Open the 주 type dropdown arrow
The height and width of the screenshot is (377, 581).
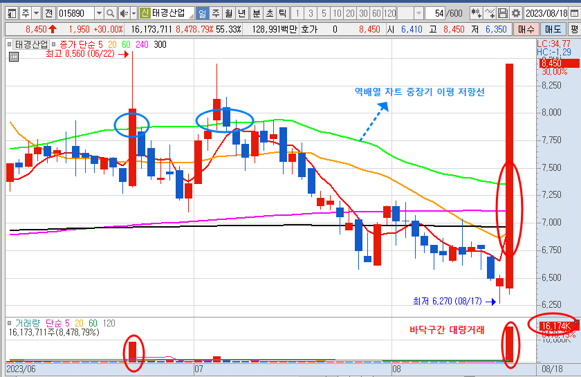click(x=36, y=14)
